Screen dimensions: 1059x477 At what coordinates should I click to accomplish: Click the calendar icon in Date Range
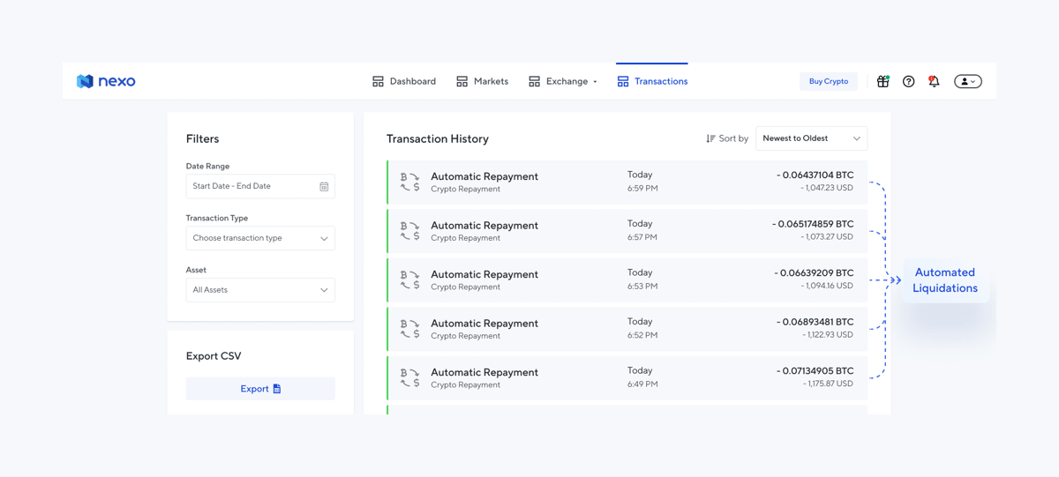[324, 187]
